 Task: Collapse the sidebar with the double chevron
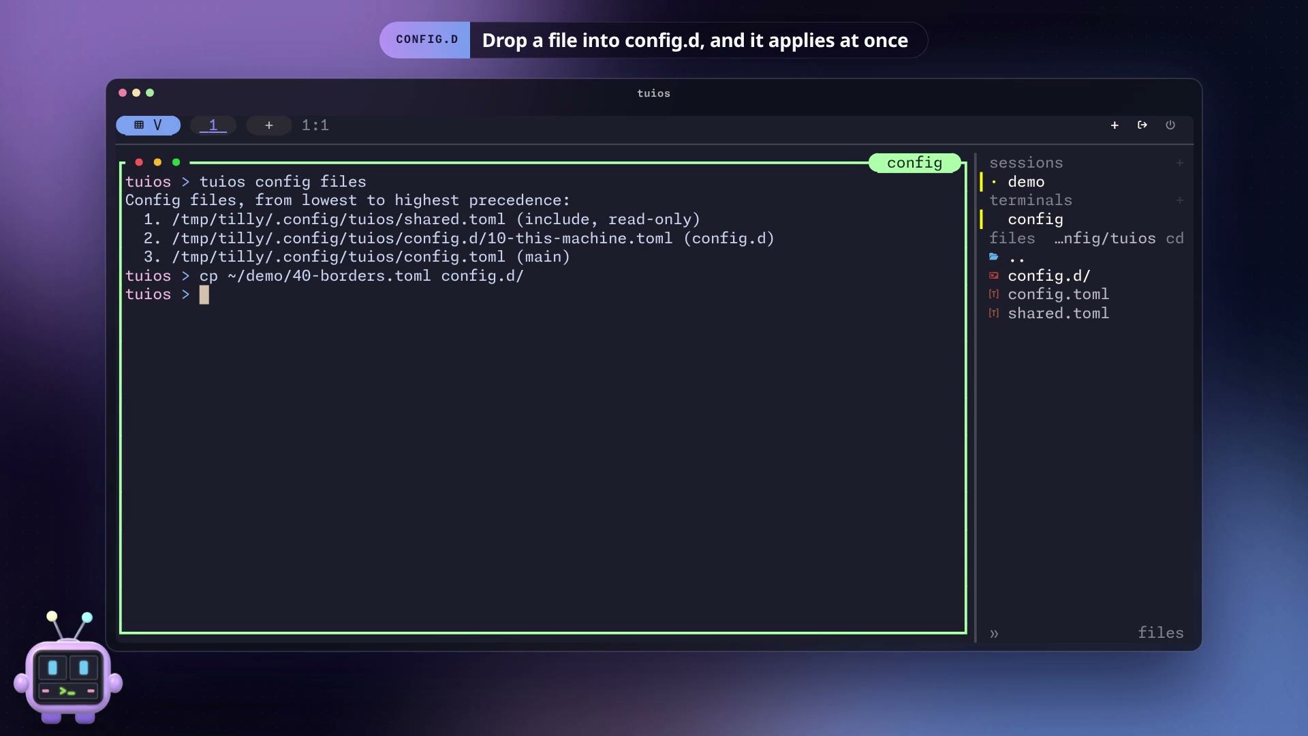[994, 634]
